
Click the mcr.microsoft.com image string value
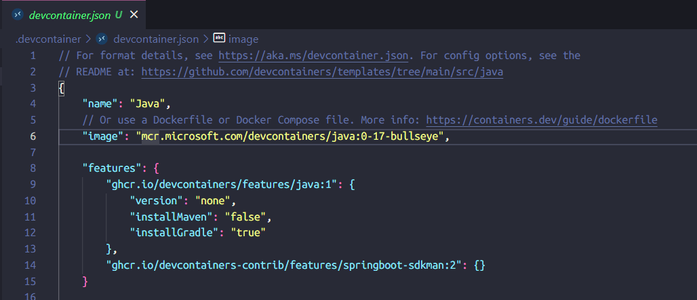pyautogui.click(x=290, y=136)
